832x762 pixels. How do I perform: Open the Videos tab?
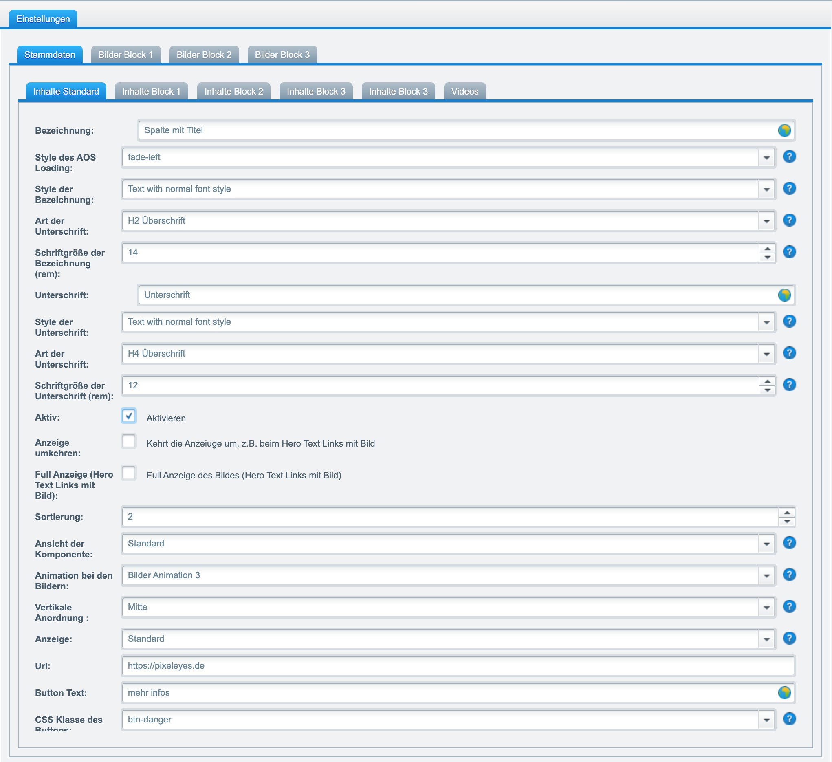(465, 91)
